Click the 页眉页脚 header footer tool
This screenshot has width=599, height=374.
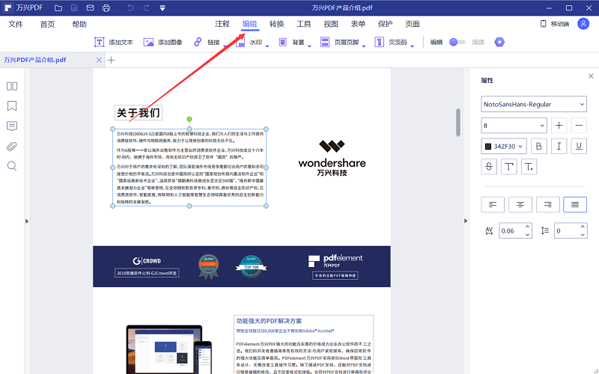[x=340, y=42]
